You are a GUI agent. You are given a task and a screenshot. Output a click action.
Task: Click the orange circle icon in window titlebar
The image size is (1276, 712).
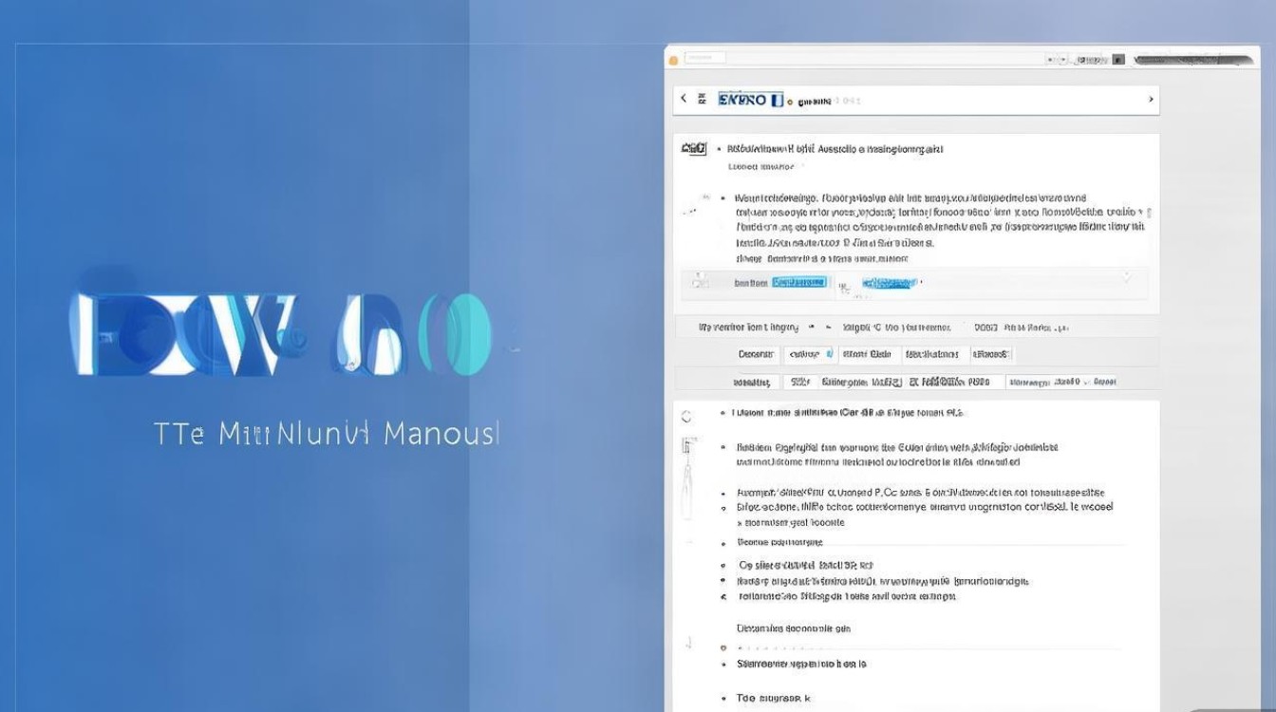[674, 60]
